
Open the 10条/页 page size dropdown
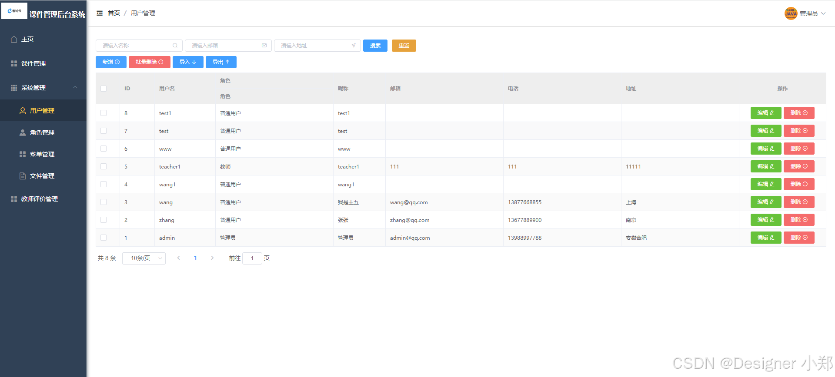click(x=144, y=258)
